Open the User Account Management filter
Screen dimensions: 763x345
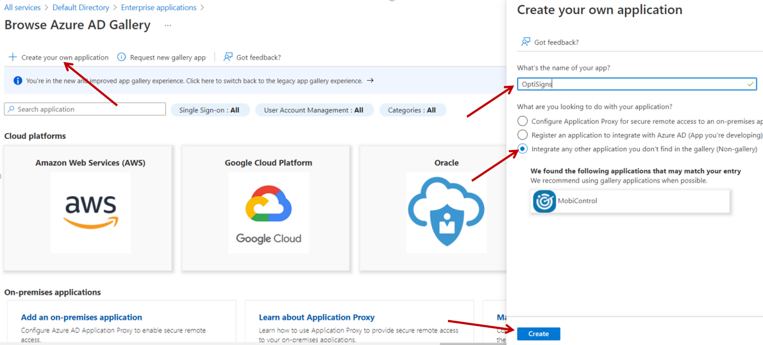click(314, 110)
